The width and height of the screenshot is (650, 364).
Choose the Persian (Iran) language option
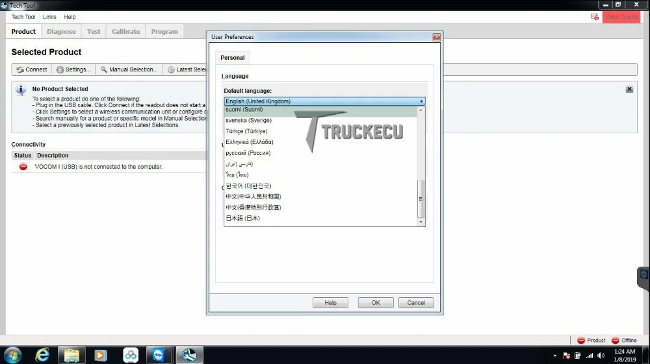tap(320, 164)
